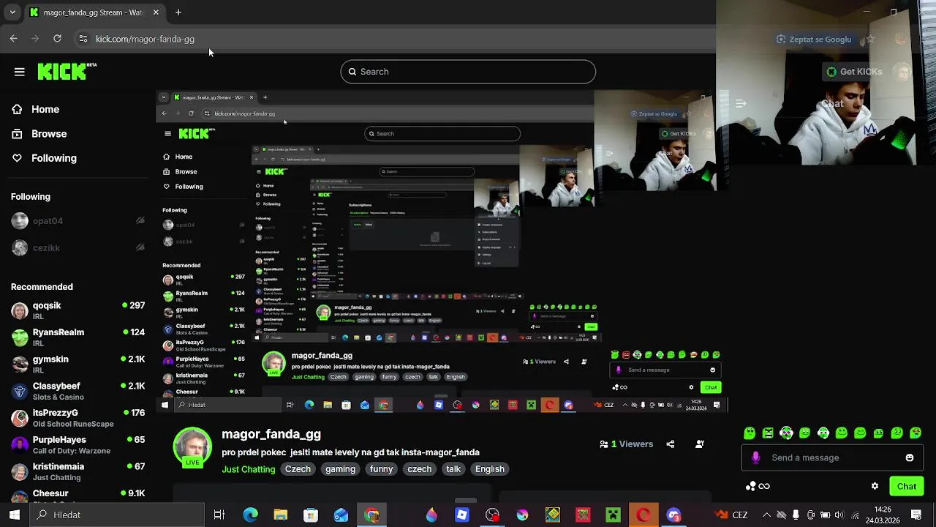Click the magor_fanda_gg LIVE avatar below the video
This screenshot has height=527, width=936.
point(192,447)
